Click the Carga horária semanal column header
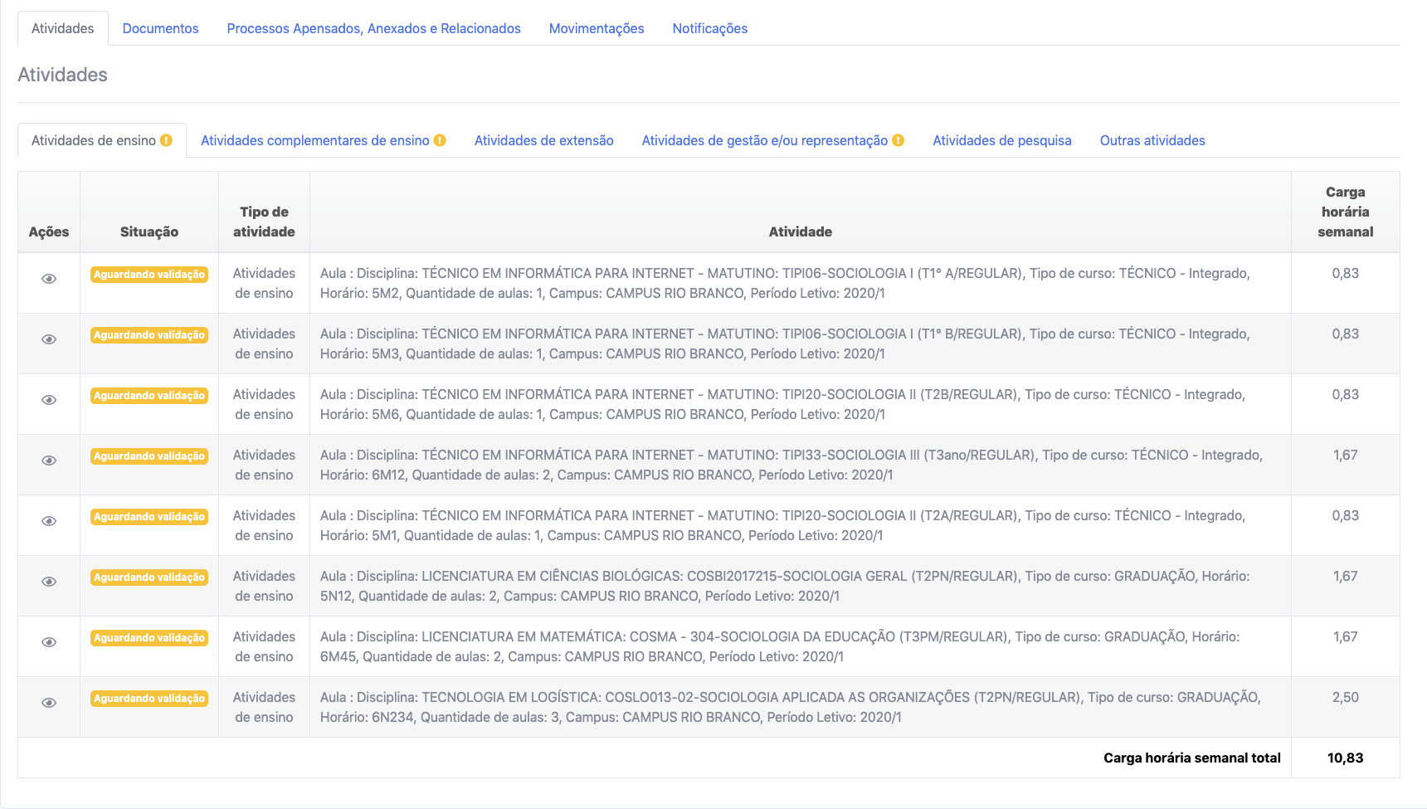Image resolution: width=1427 pixels, height=809 pixels. point(1345,212)
